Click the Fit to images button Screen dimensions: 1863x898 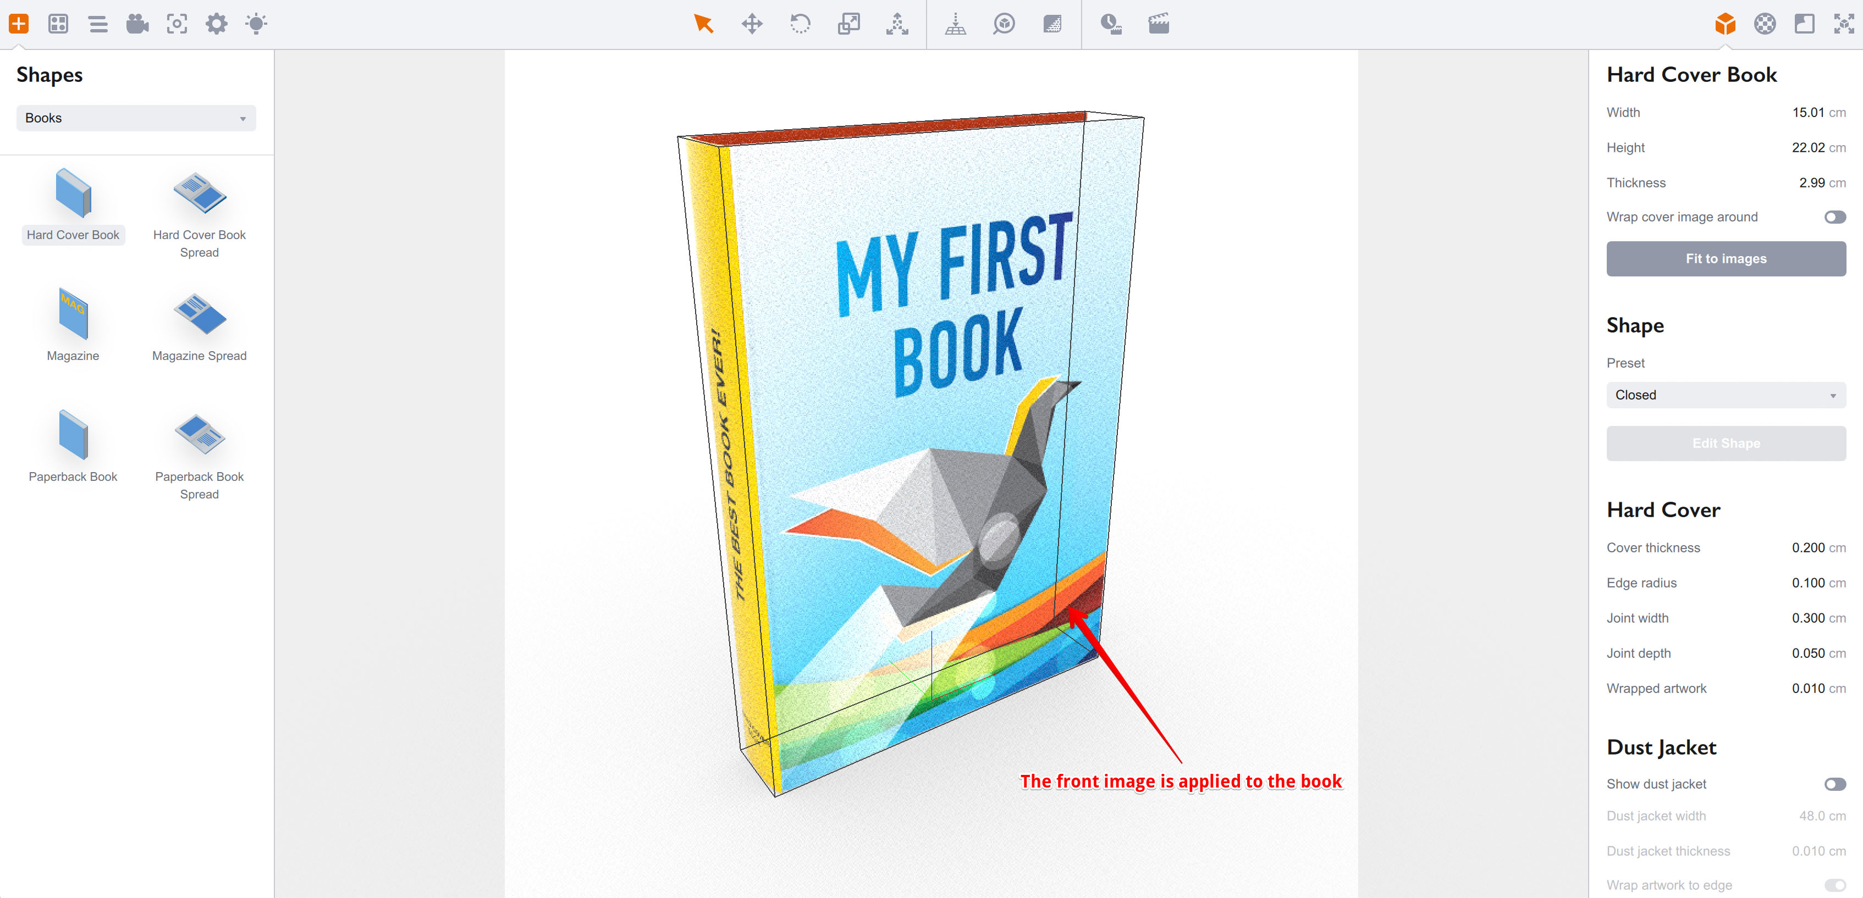pos(1726,258)
